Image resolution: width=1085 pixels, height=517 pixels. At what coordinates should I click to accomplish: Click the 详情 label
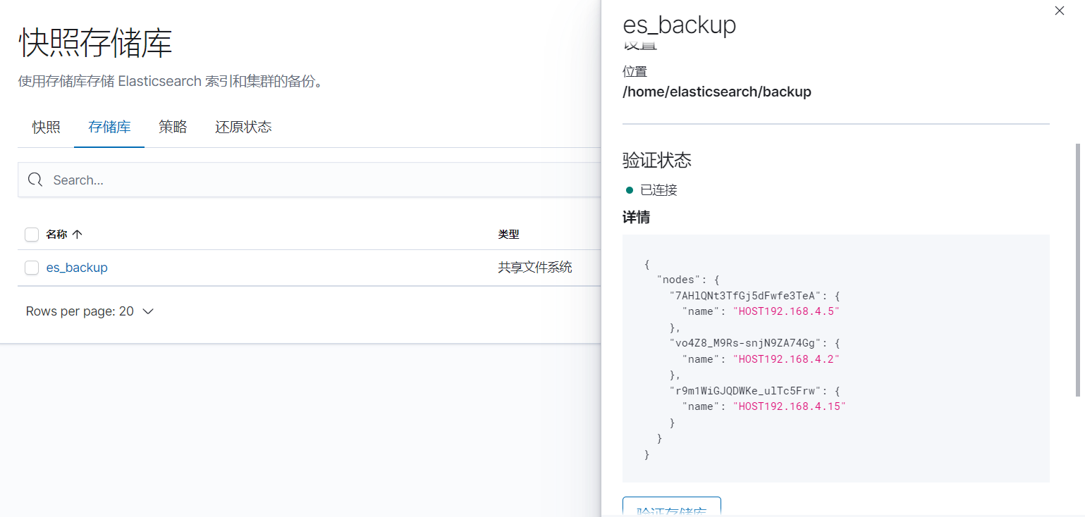click(637, 218)
